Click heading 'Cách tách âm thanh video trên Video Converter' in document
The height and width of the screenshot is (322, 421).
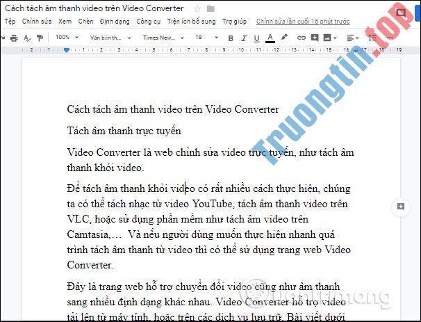pos(173,109)
